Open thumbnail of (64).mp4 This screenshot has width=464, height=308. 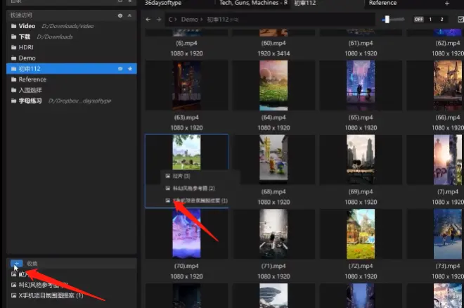273,85
